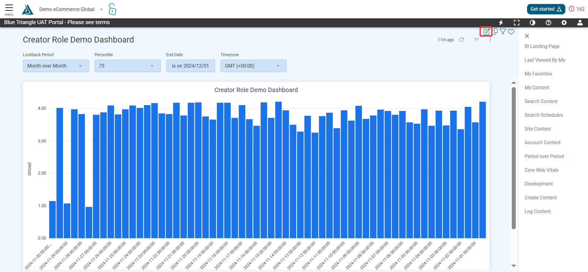Refresh the dashboard data

[462, 40]
